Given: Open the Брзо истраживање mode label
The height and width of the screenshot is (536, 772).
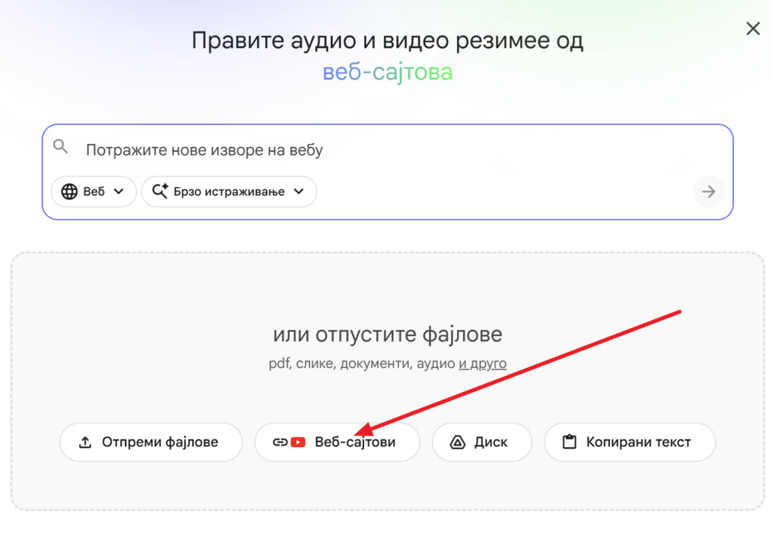Looking at the screenshot, I should click(x=228, y=191).
